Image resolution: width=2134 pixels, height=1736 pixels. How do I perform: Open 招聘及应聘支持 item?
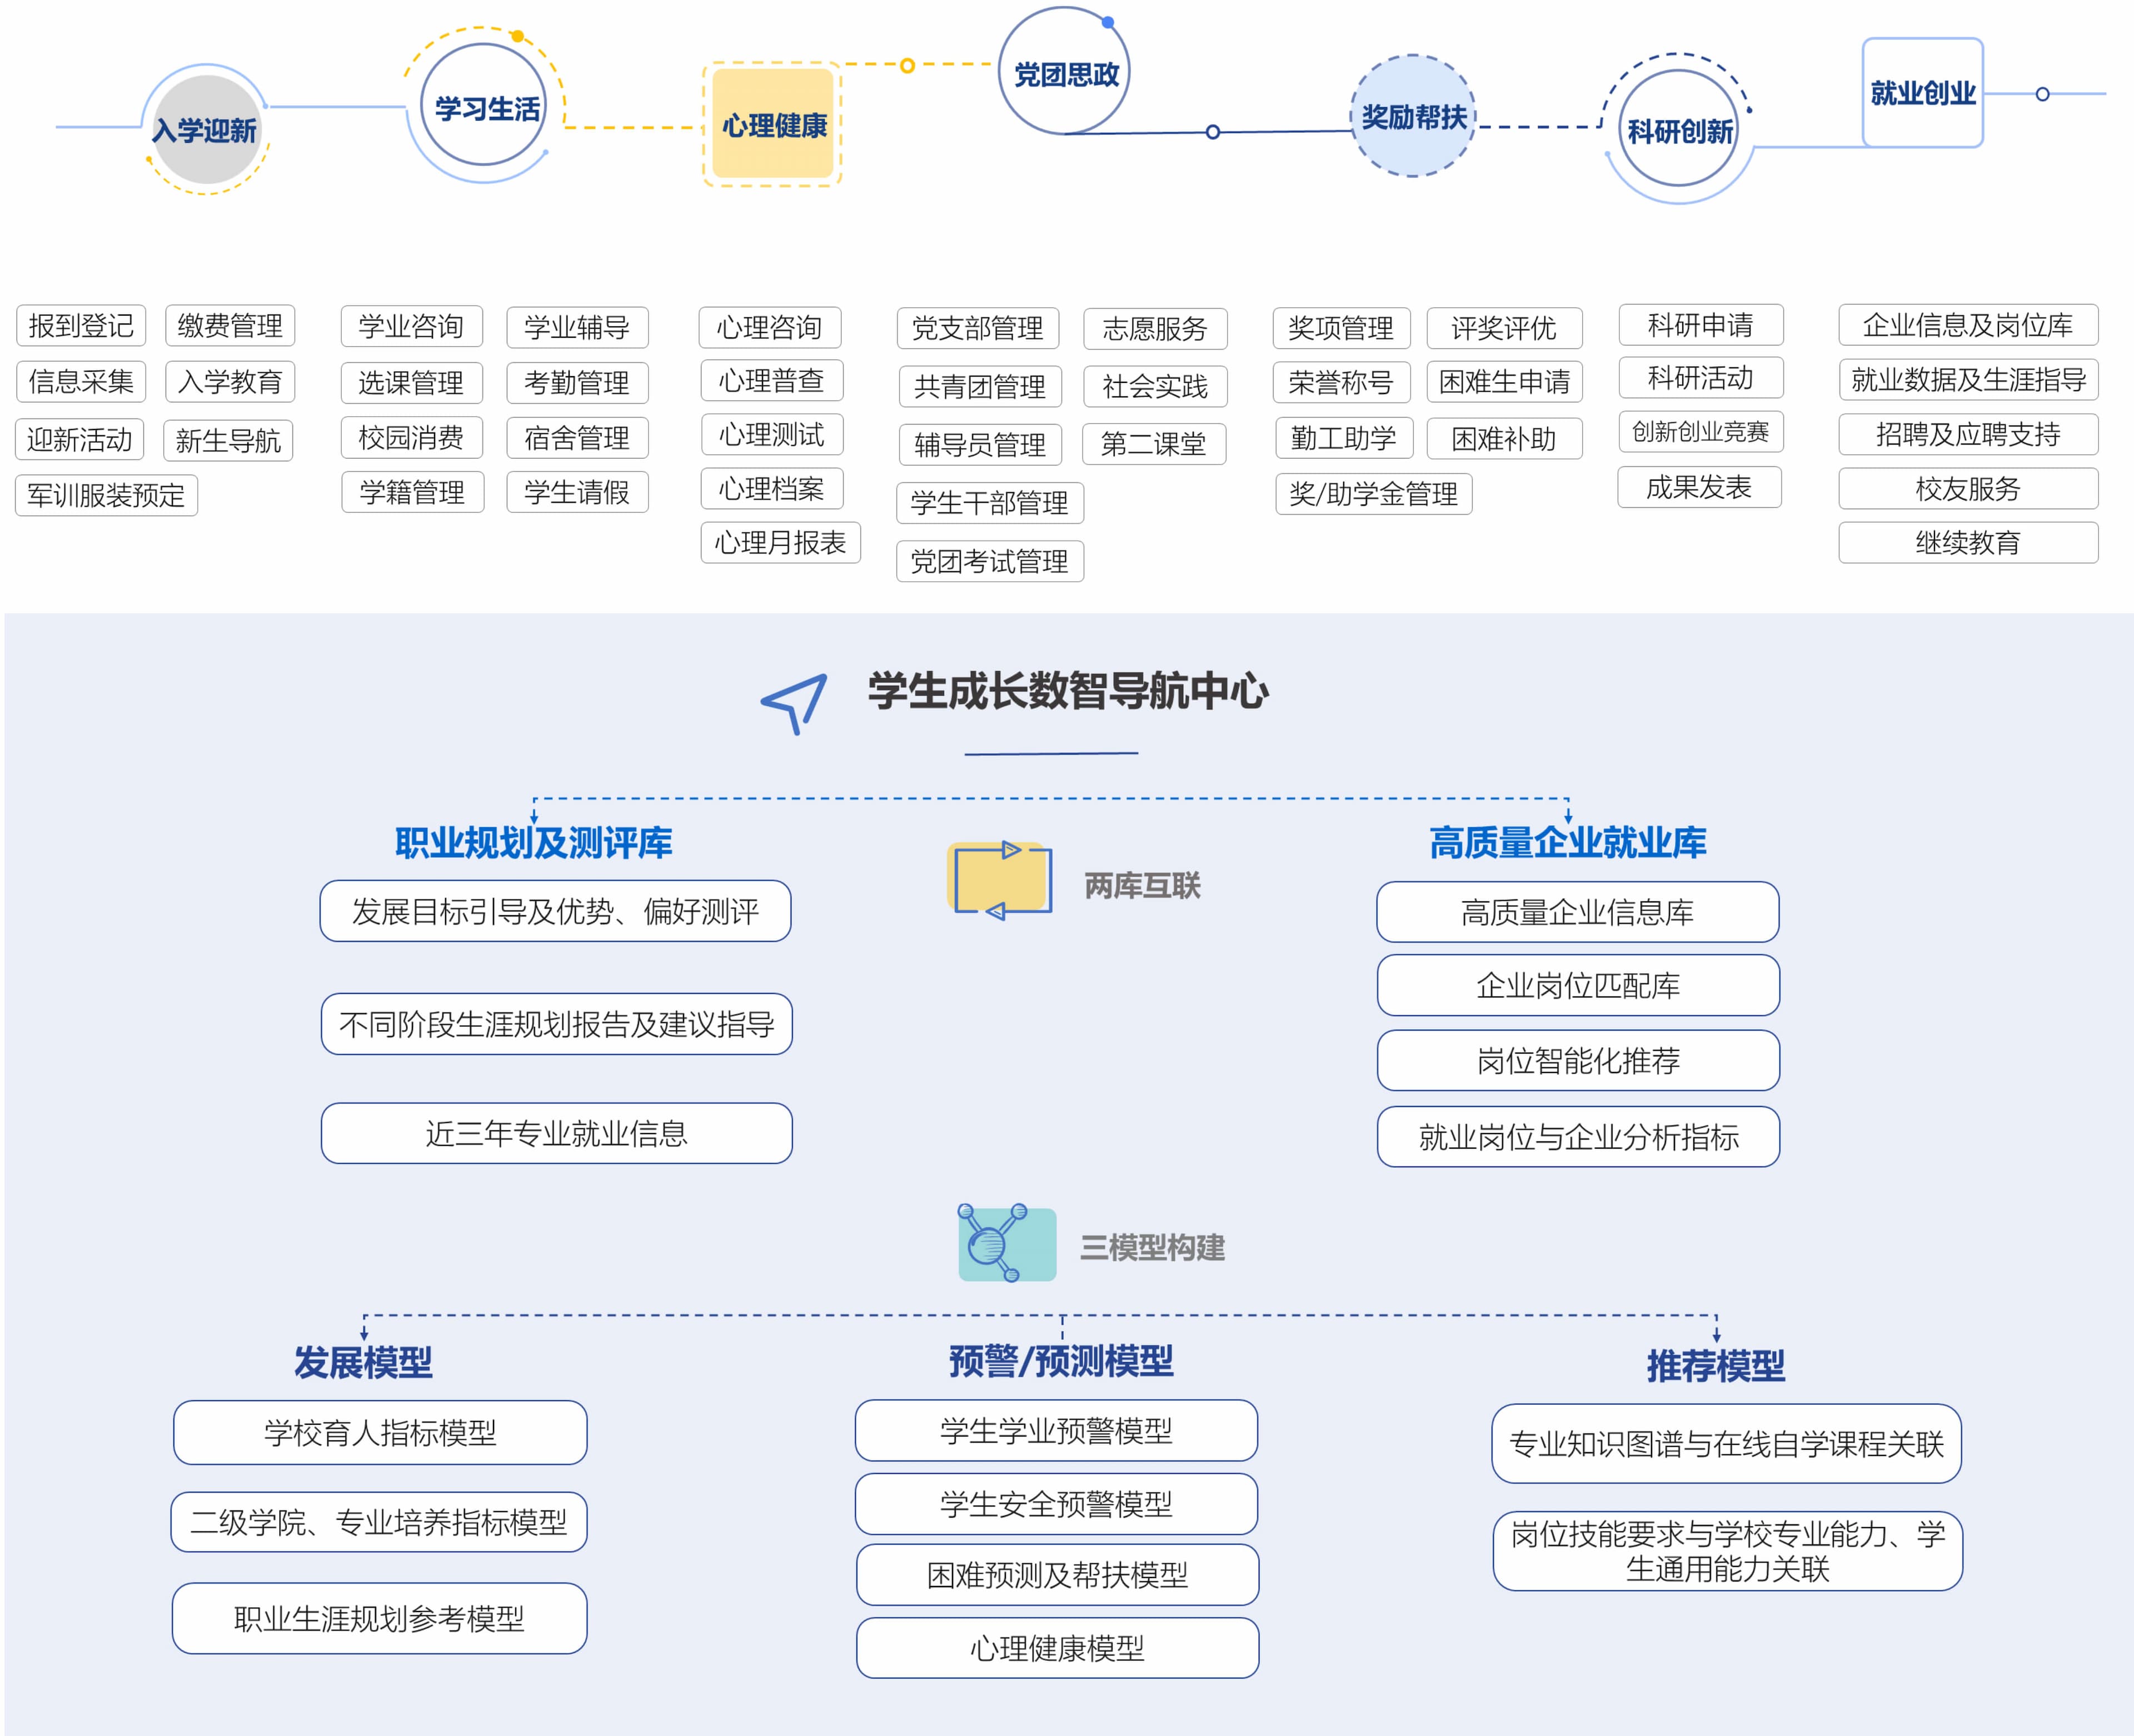pyautogui.click(x=1968, y=434)
